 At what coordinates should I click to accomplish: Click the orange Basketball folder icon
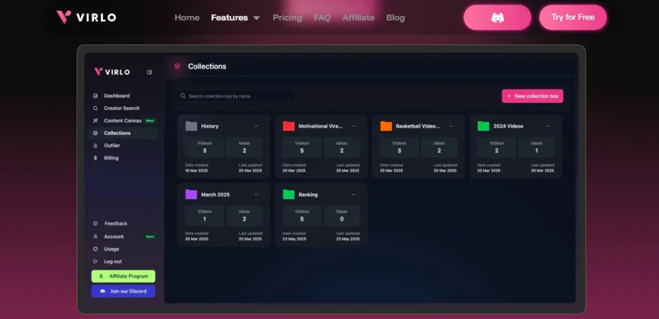click(x=386, y=126)
